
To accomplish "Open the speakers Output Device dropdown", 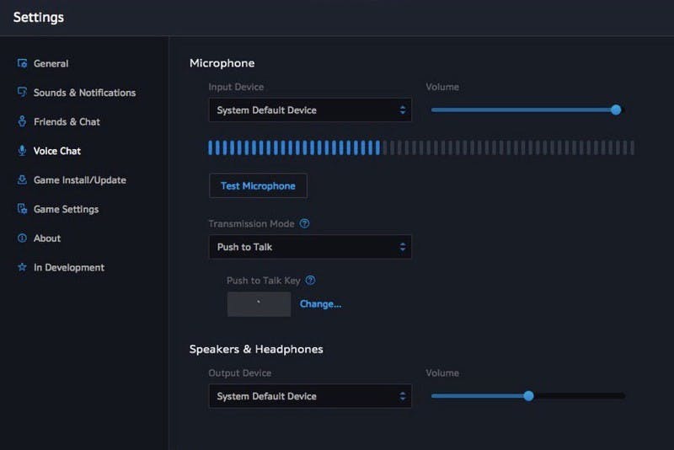I will tap(309, 396).
